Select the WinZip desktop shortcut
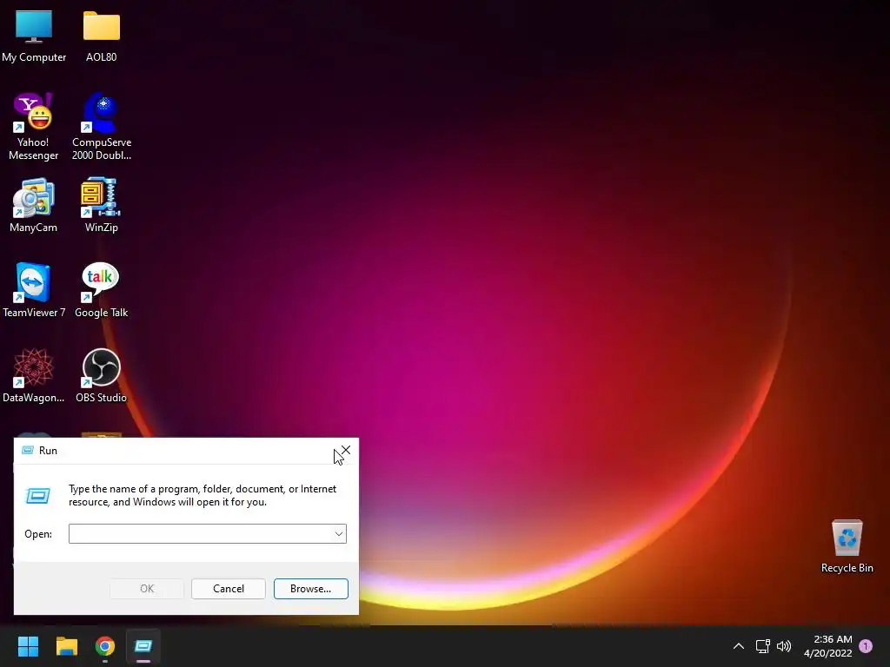This screenshot has height=667, width=890. [x=102, y=205]
